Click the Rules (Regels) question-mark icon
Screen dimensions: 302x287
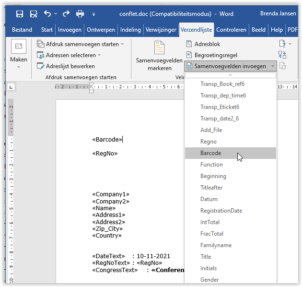(282, 44)
